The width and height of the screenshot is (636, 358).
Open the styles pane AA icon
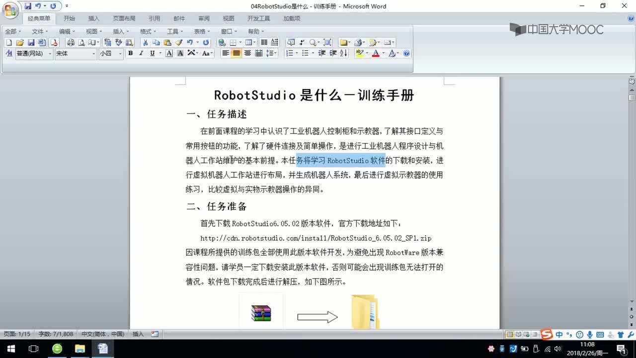(8, 53)
